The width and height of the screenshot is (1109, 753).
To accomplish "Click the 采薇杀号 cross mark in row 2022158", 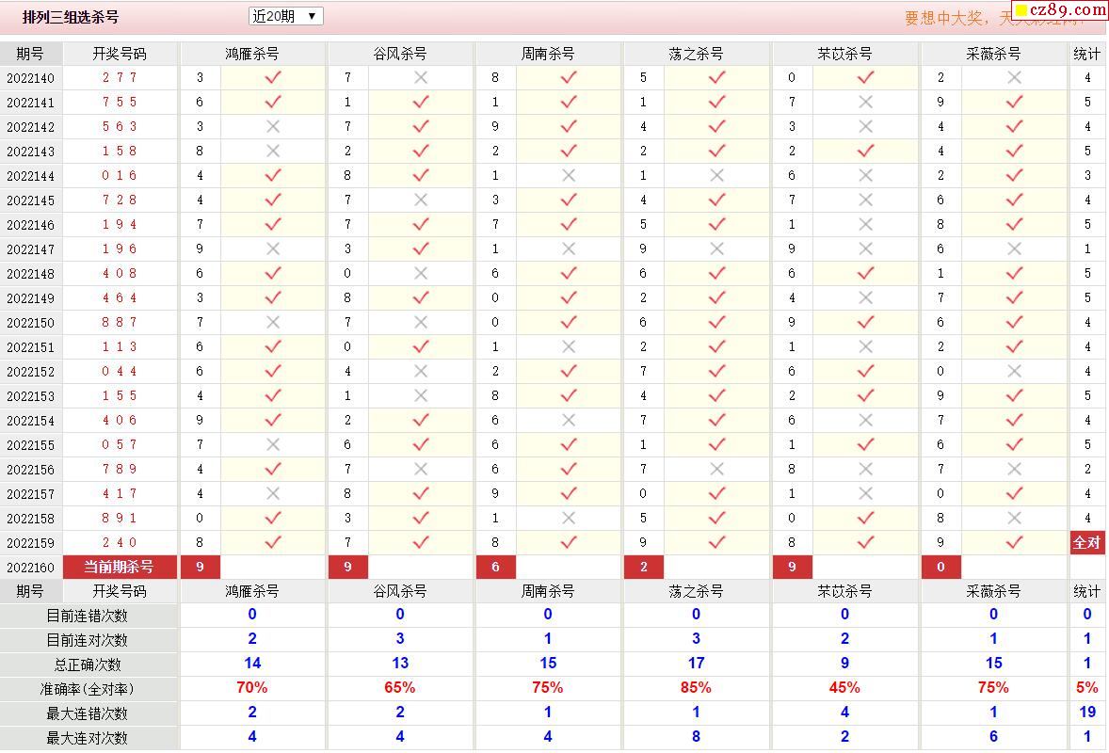I will (x=1014, y=519).
